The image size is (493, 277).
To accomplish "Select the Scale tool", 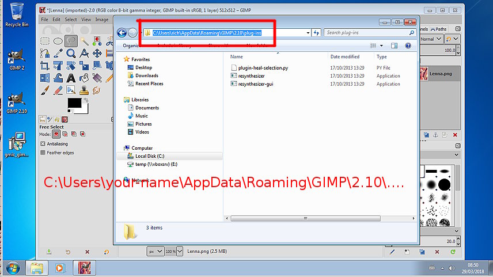I will 84,66.
